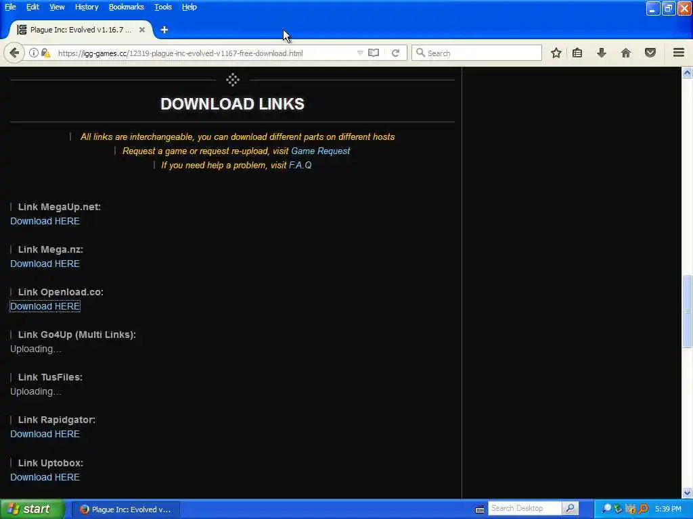
Task: Click the orange system tray magnifier icon
Action: pos(644,509)
